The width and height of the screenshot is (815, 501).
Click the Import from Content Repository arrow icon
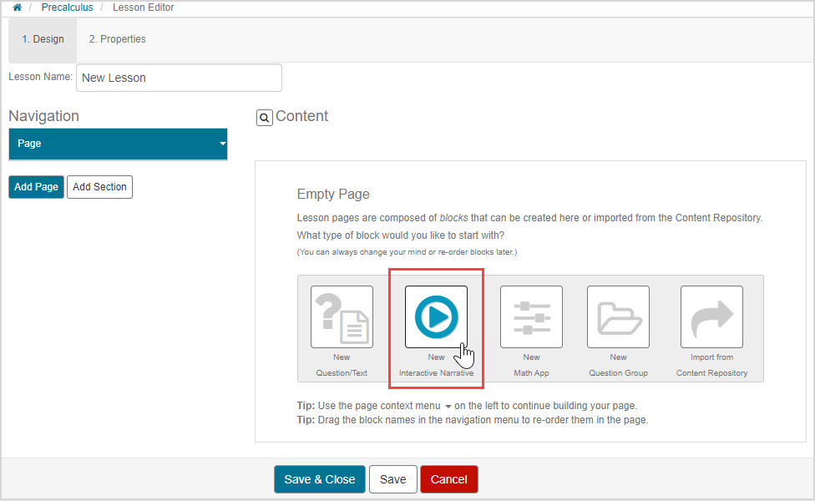pyautogui.click(x=711, y=316)
